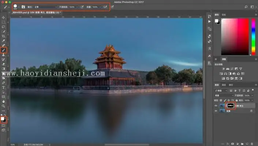Open the layer blend mode dropdown
Viewport: 258px width, 146px height.
(224, 96)
